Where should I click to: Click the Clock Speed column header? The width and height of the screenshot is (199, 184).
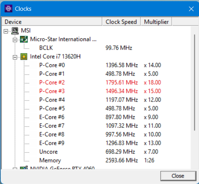(x=121, y=22)
